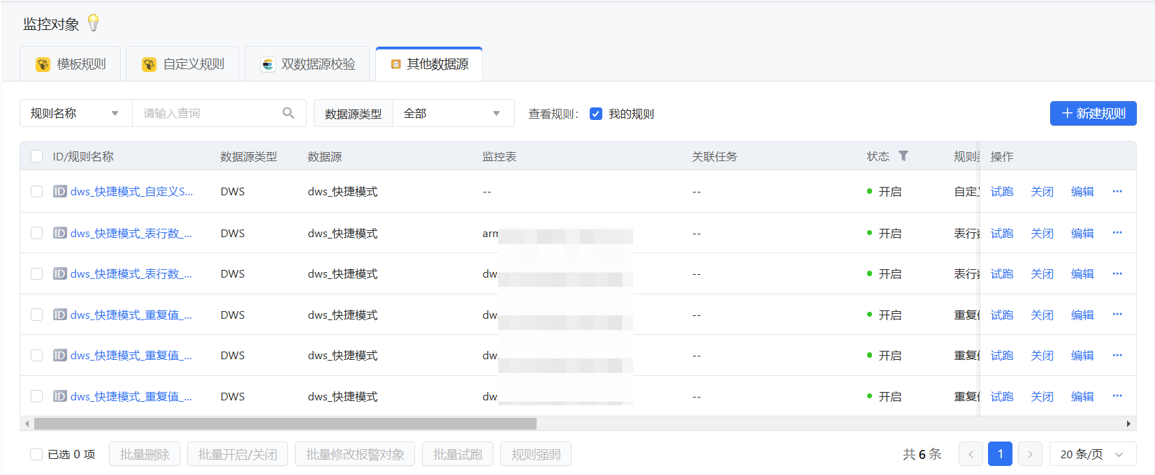Focus the 请输入查询 search field

(x=206, y=113)
